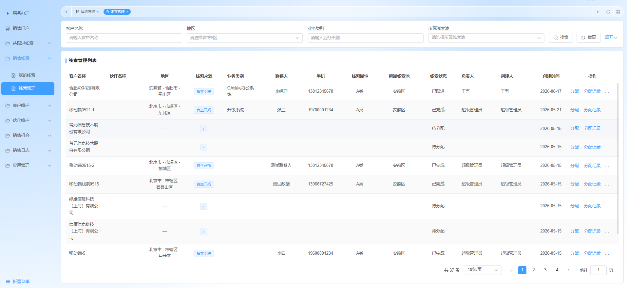Expand the 待跟进线索 submenu chevron

[49, 43]
